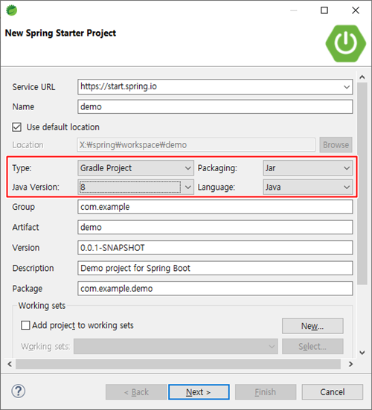Click the Service URL label

[33, 87]
